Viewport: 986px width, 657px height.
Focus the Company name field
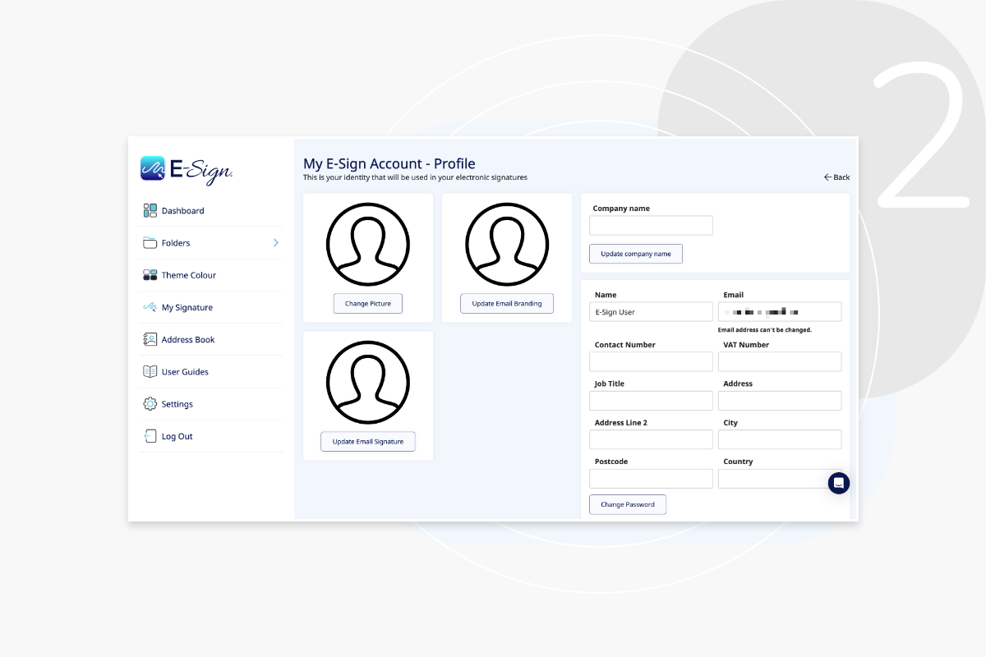point(651,226)
